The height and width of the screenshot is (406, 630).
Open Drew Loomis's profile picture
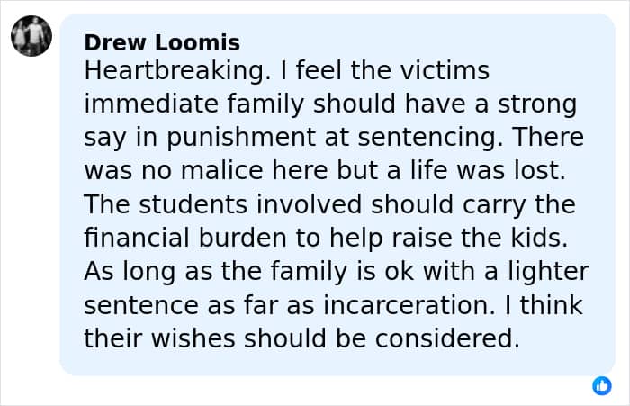(x=31, y=37)
